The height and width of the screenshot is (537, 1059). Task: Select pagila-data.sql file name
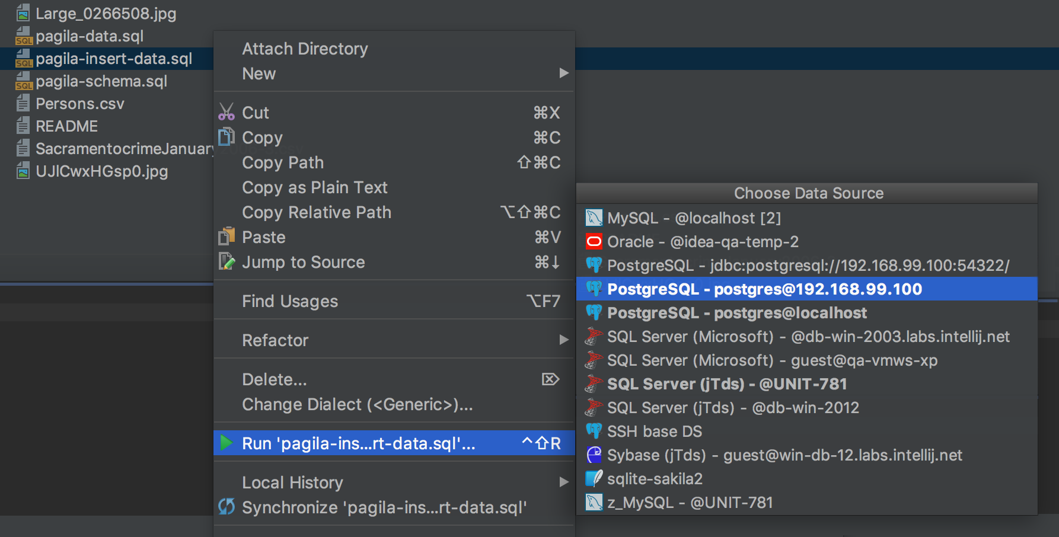[90, 36]
